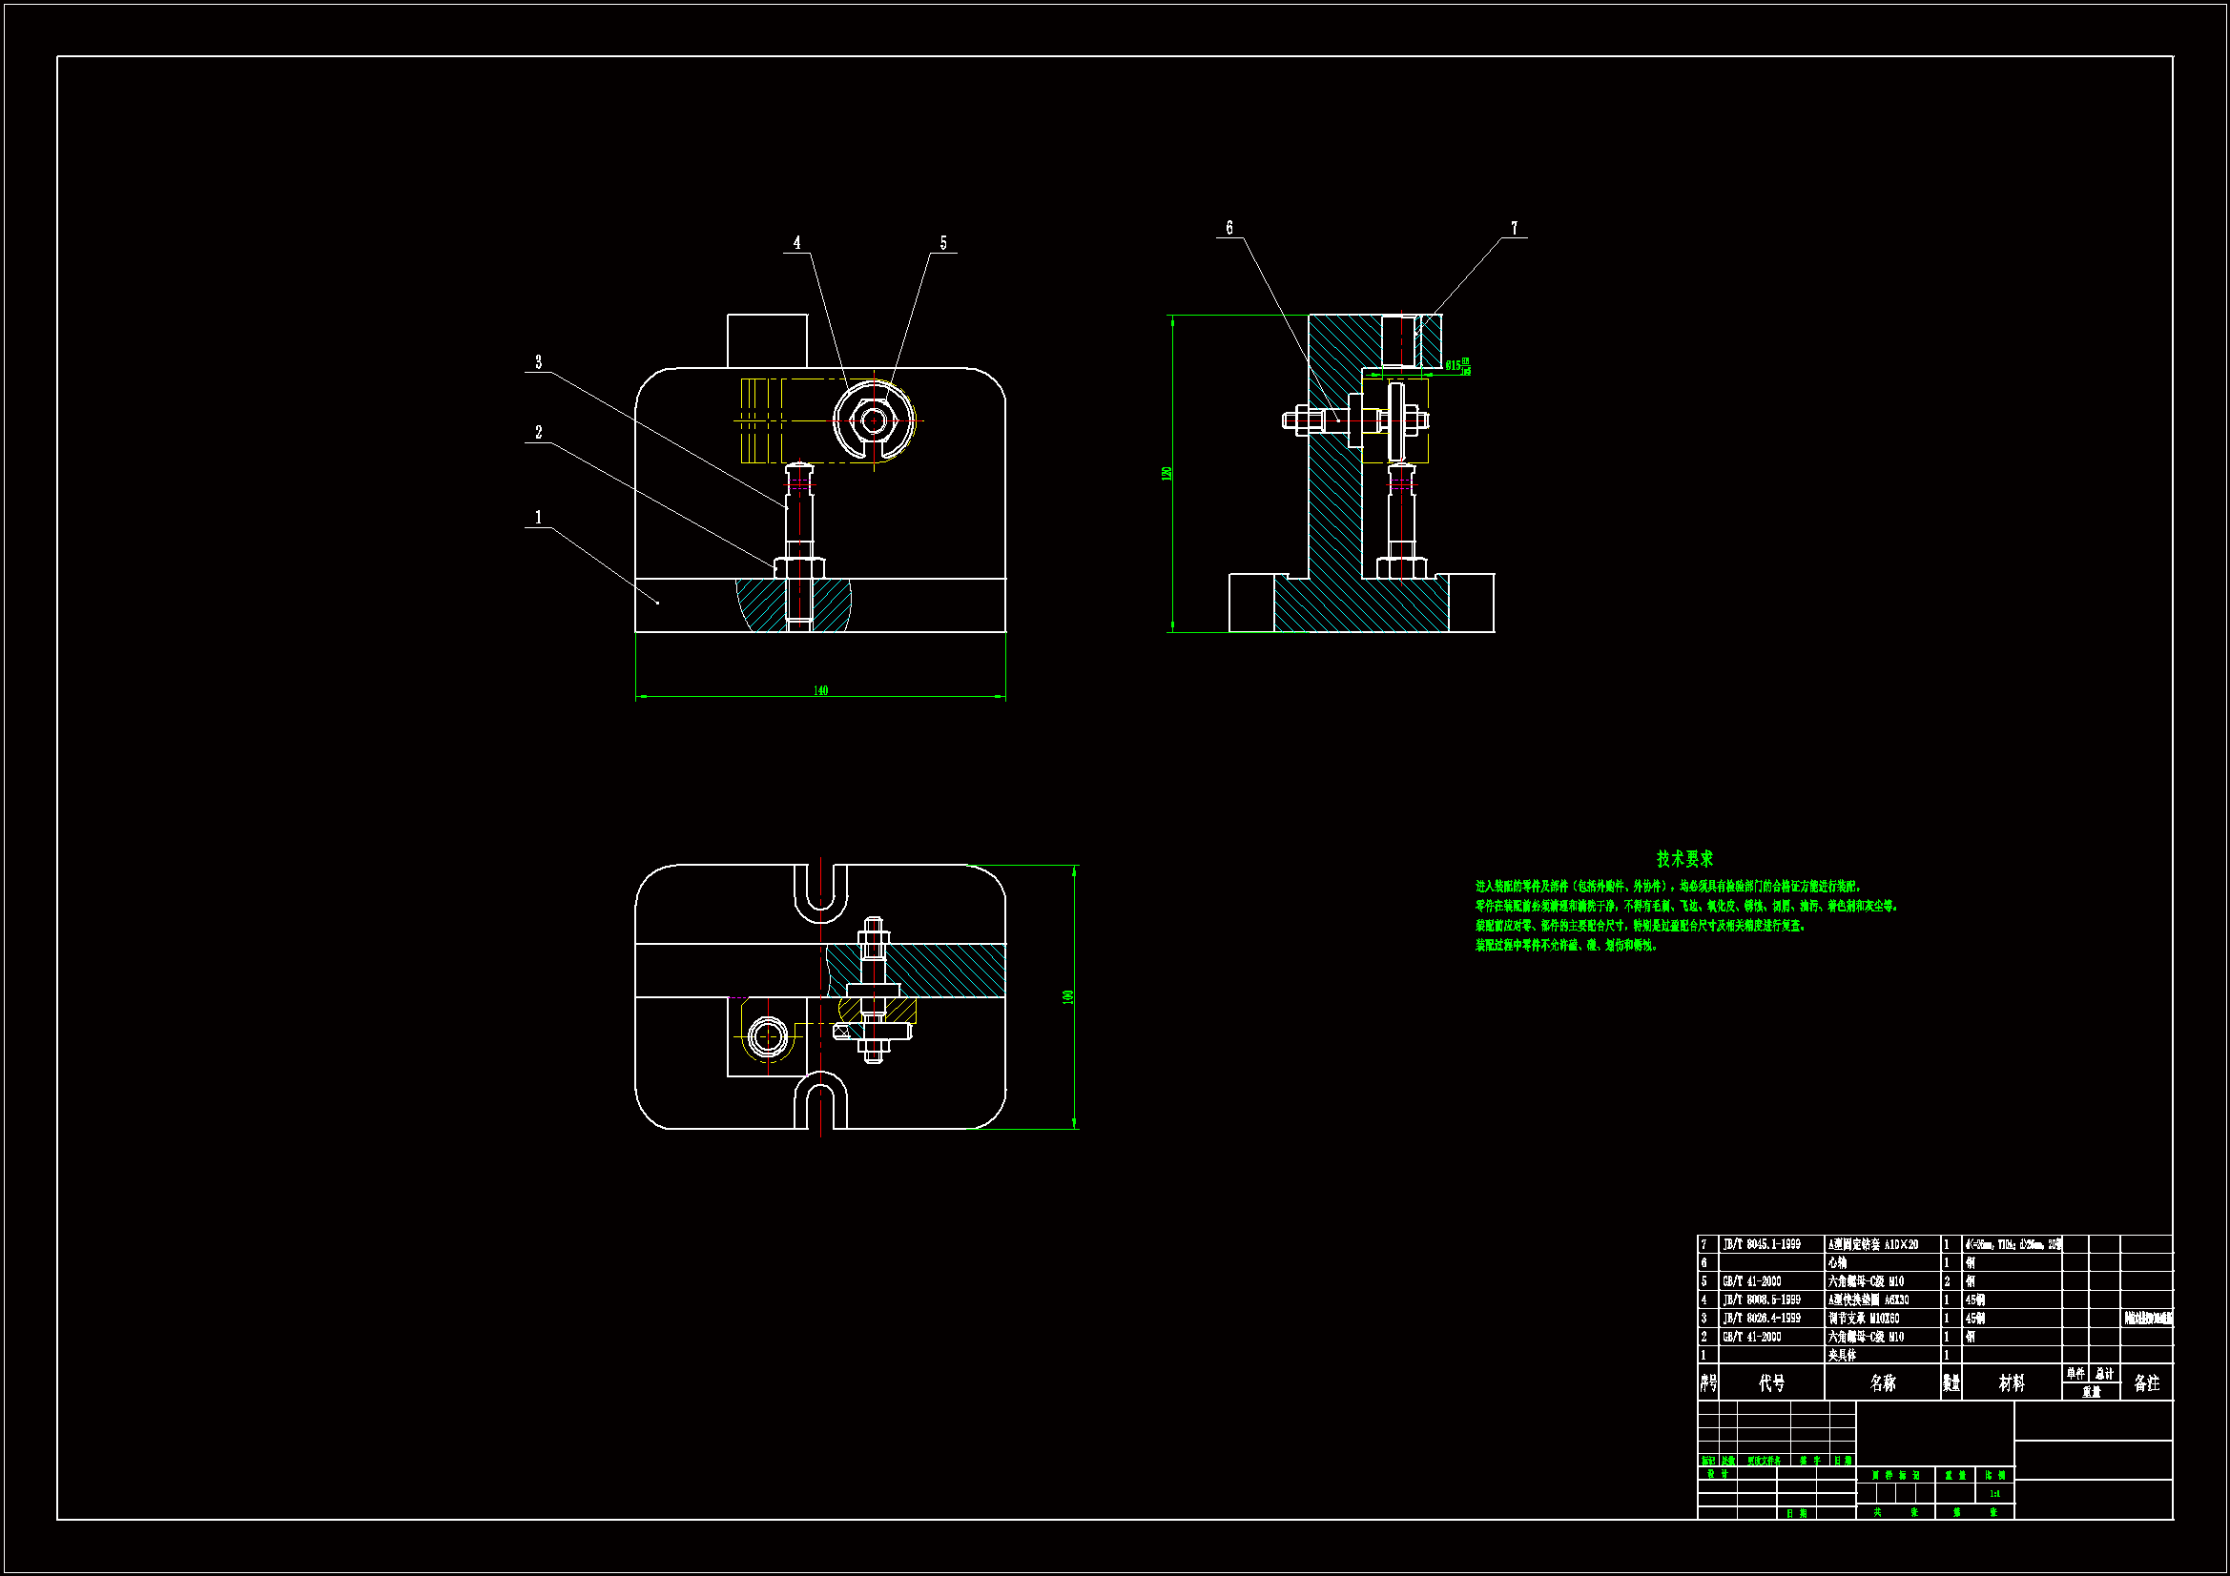Select balloon number 6 in side view
This screenshot has width=2230, height=1576.
[x=1229, y=227]
